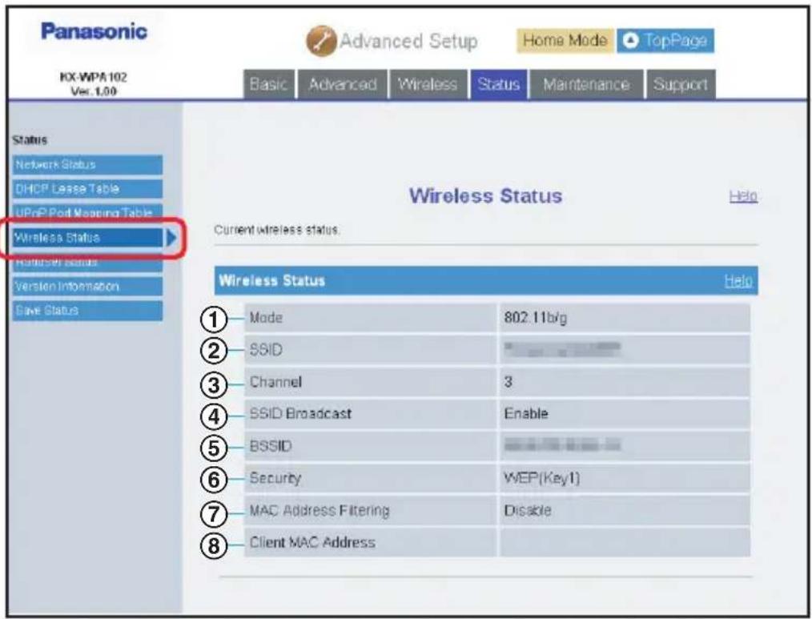Click the arrow beside Wireless Status sidebar item
The height and width of the screenshot is (619, 812).
[x=171, y=238]
